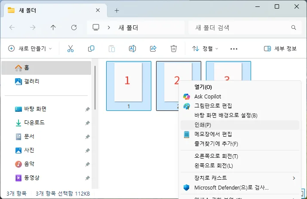Click the Cut scissors icon

click(70, 49)
